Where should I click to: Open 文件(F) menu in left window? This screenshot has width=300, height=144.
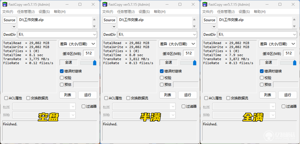coord(7,12)
